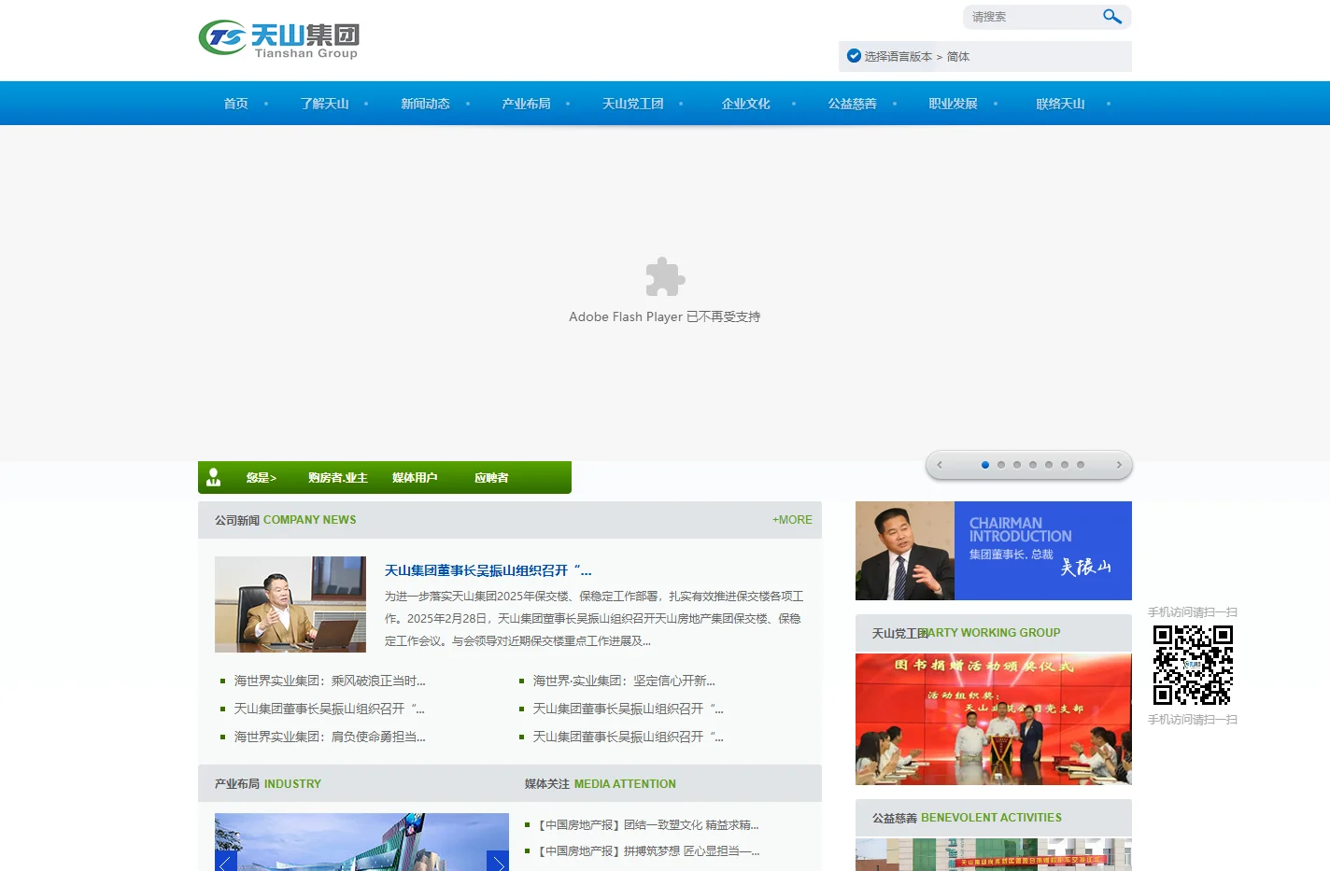Select third banner pager dot
This screenshot has height=871, width=1330.
point(1017,465)
